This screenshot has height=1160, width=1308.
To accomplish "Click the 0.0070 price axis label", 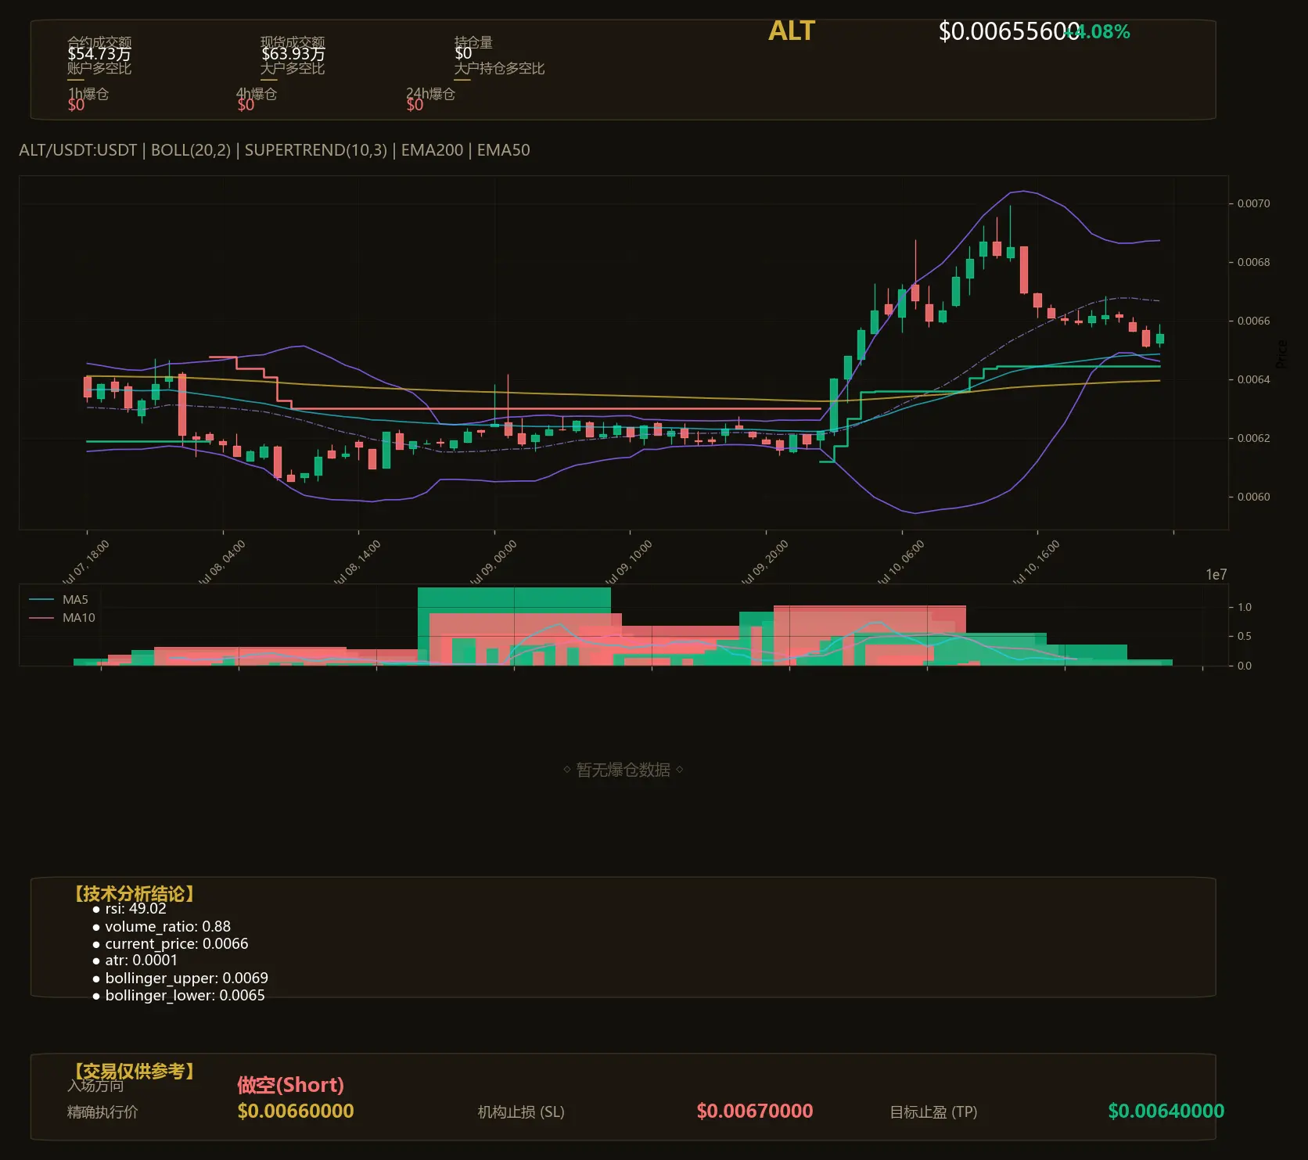I will (1253, 203).
